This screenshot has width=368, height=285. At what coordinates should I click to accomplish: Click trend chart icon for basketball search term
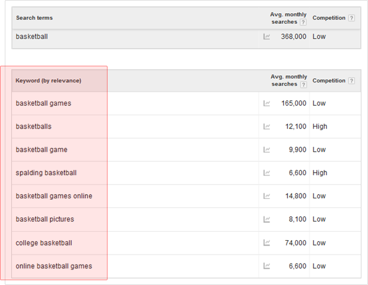pos(267,36)
